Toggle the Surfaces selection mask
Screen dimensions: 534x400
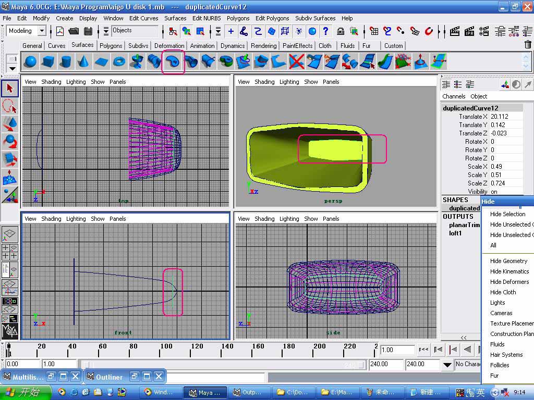coord(271,32)
